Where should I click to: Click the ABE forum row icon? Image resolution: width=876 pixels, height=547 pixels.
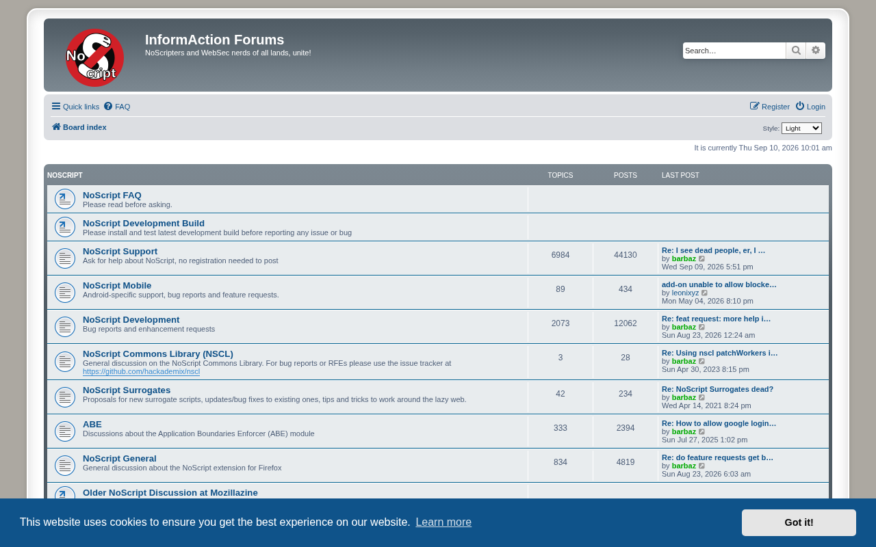65,431
